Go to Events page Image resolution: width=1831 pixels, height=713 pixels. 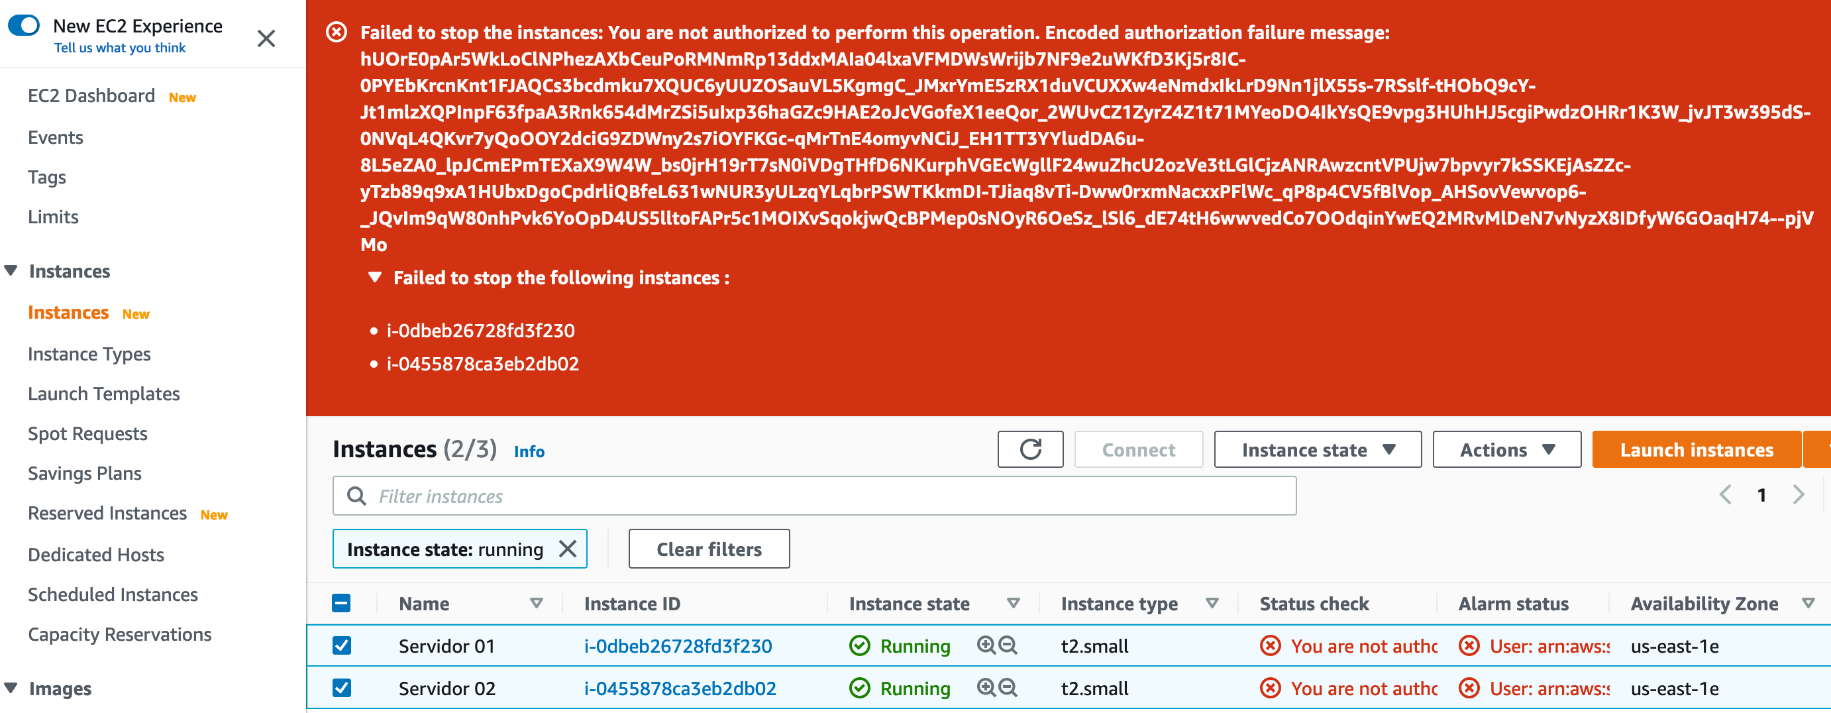click(x=56, y=137)
